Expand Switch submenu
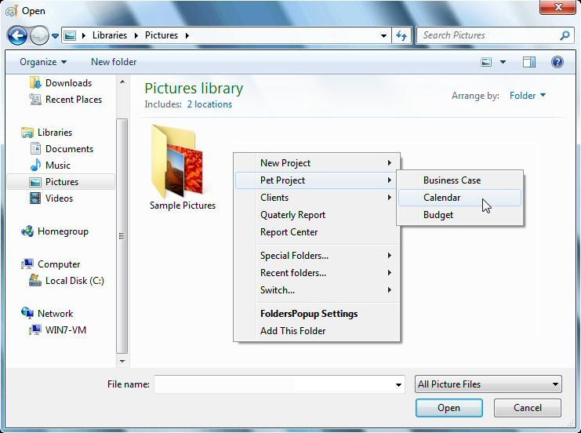The width and height of the screenshot is (581, 433). (318, 290)
